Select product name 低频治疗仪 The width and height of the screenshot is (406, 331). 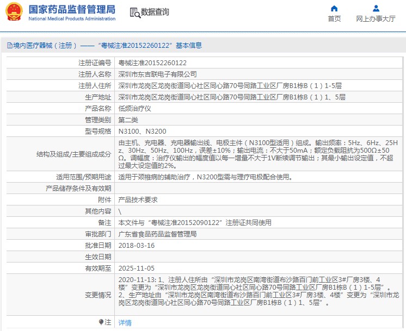pos(134,108)
